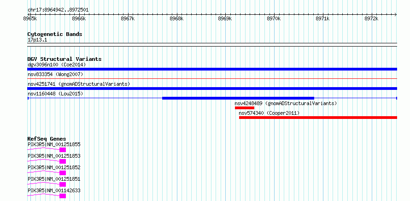Click the magenta exon box of NM_001251855
Screen dimensions: 410x201
tap(63, 150)
